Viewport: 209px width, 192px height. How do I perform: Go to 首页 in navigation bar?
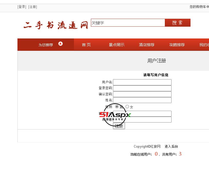86,45
